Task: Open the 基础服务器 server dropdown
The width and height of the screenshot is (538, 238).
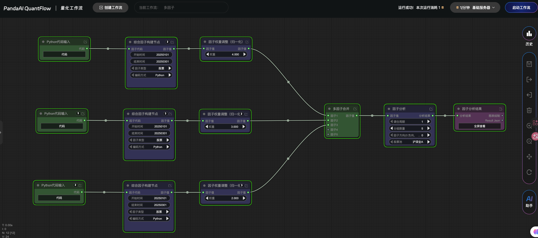Action: tap(475, 8)
